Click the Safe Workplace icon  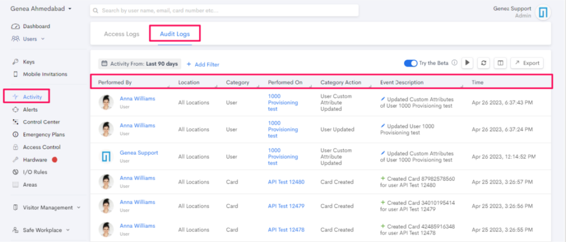pyautogui.click(x=15, y=230)
